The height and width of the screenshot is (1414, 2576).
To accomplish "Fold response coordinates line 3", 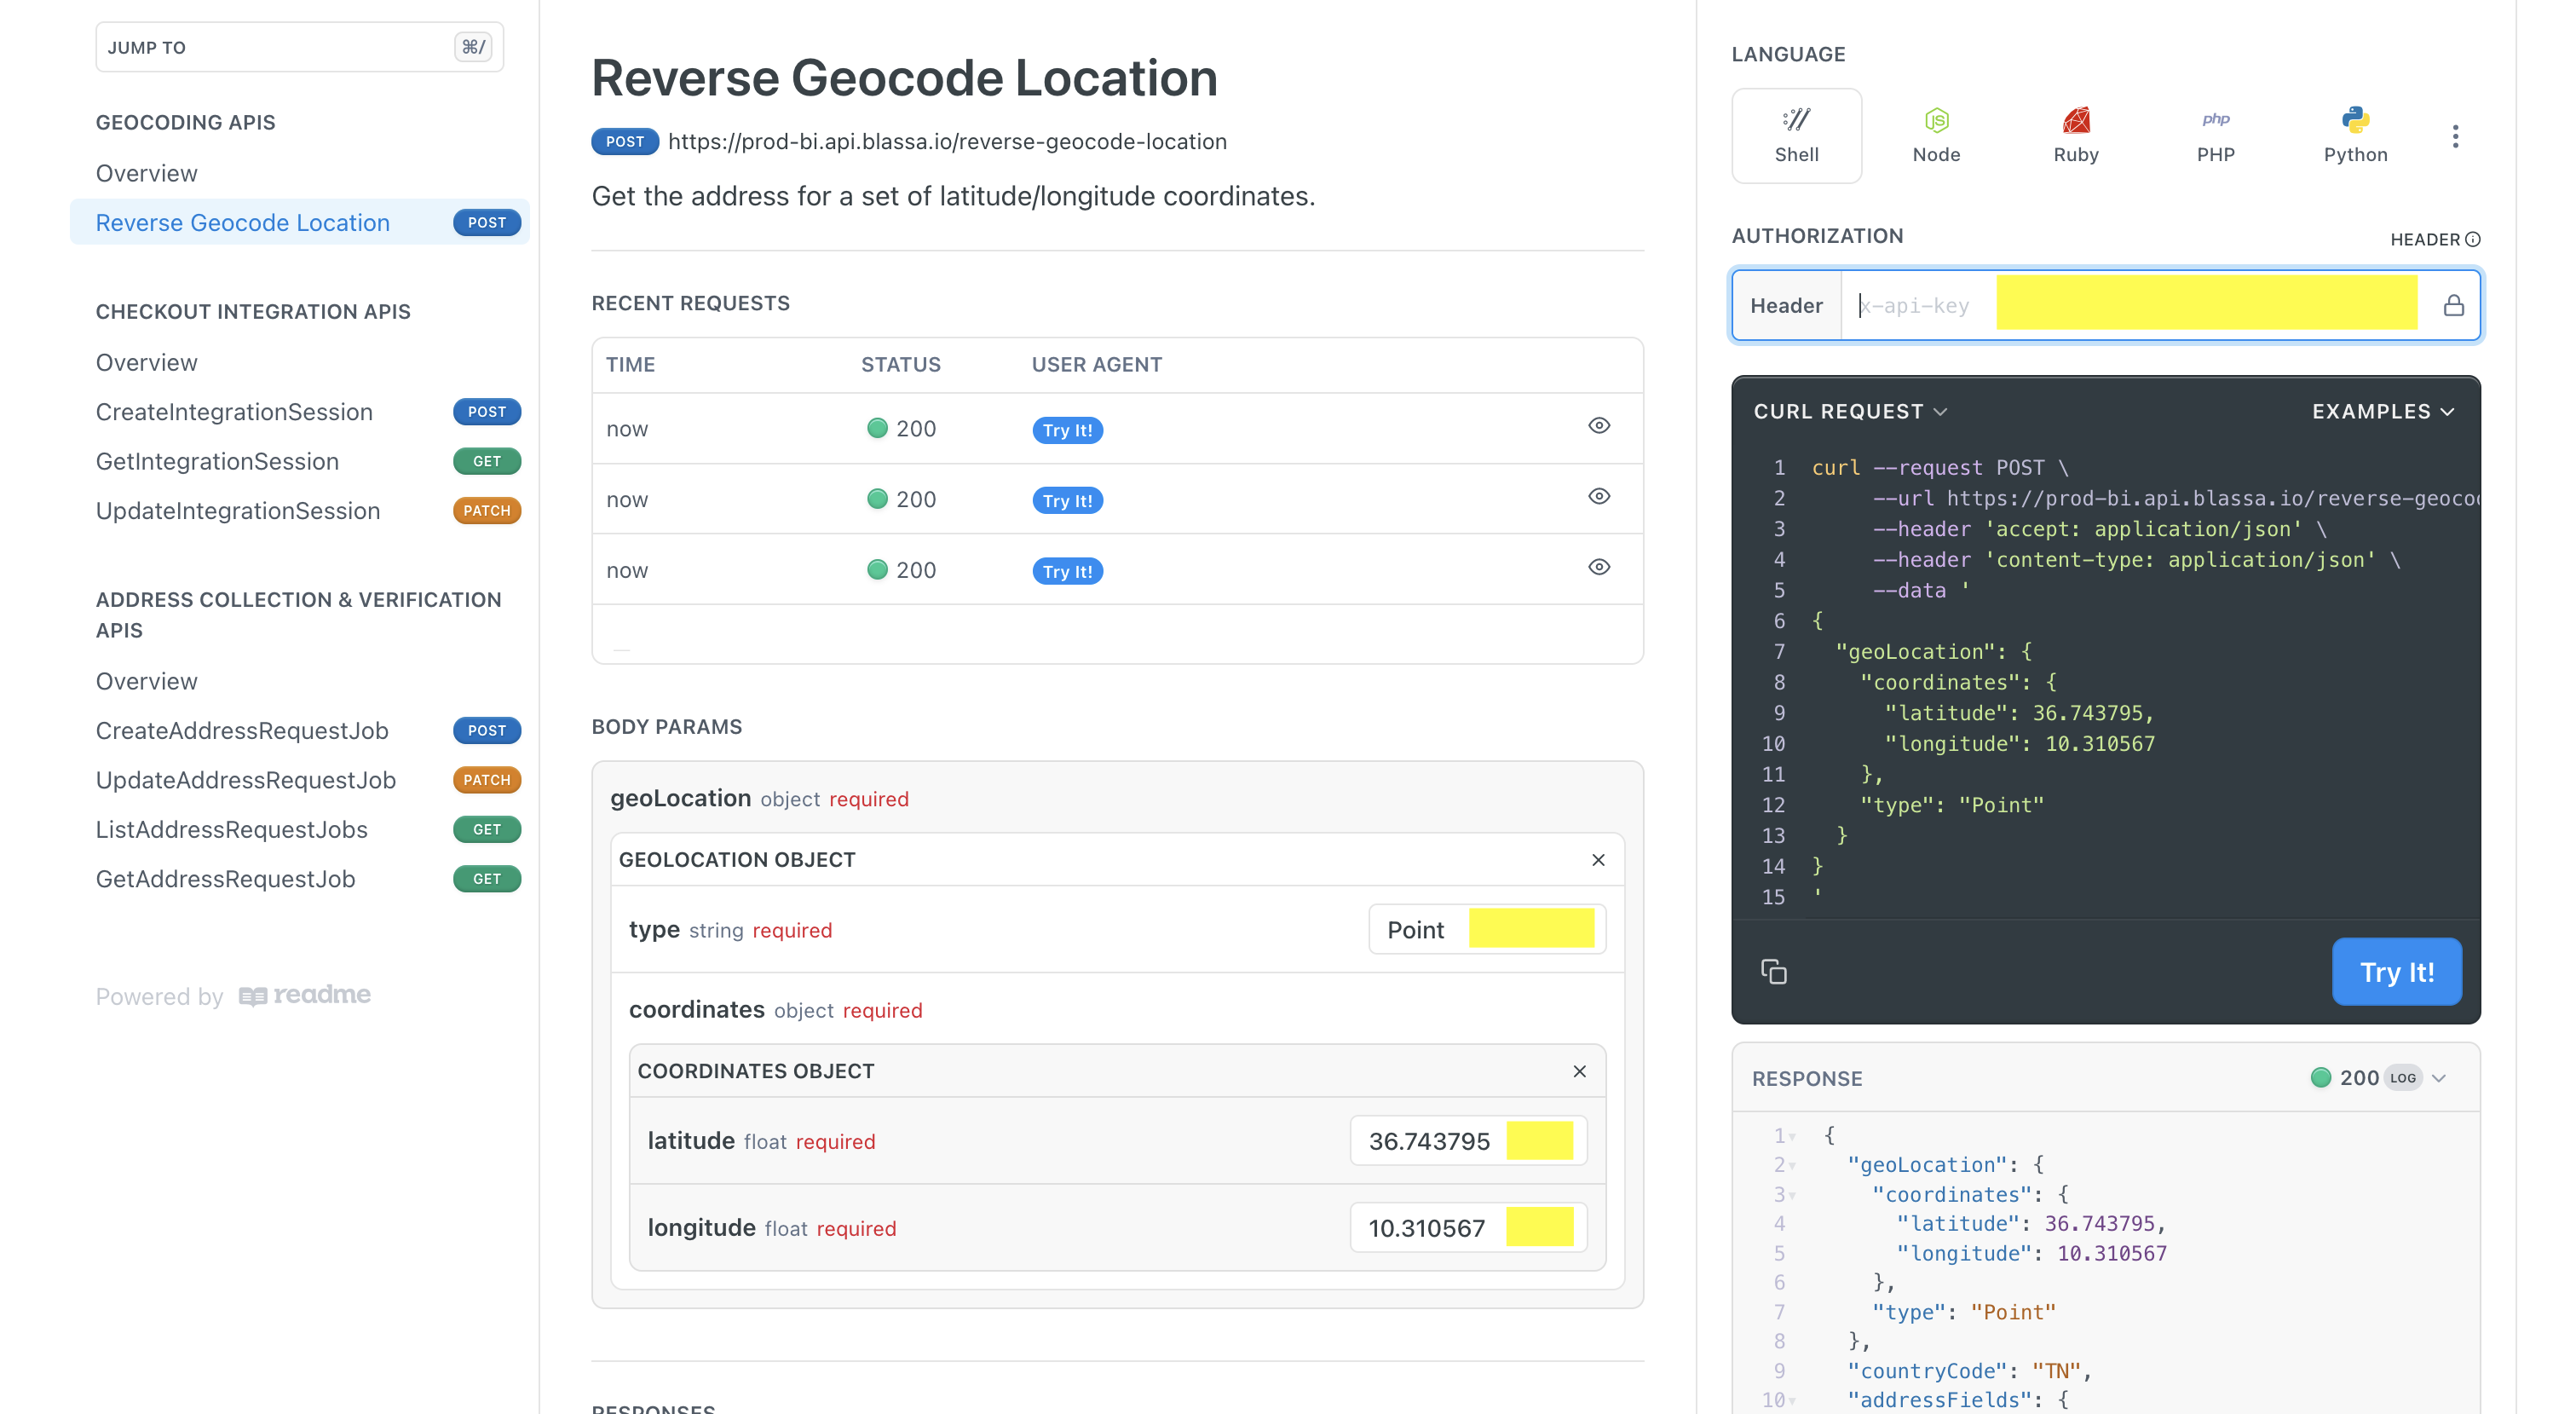I will point(1792,1195).
